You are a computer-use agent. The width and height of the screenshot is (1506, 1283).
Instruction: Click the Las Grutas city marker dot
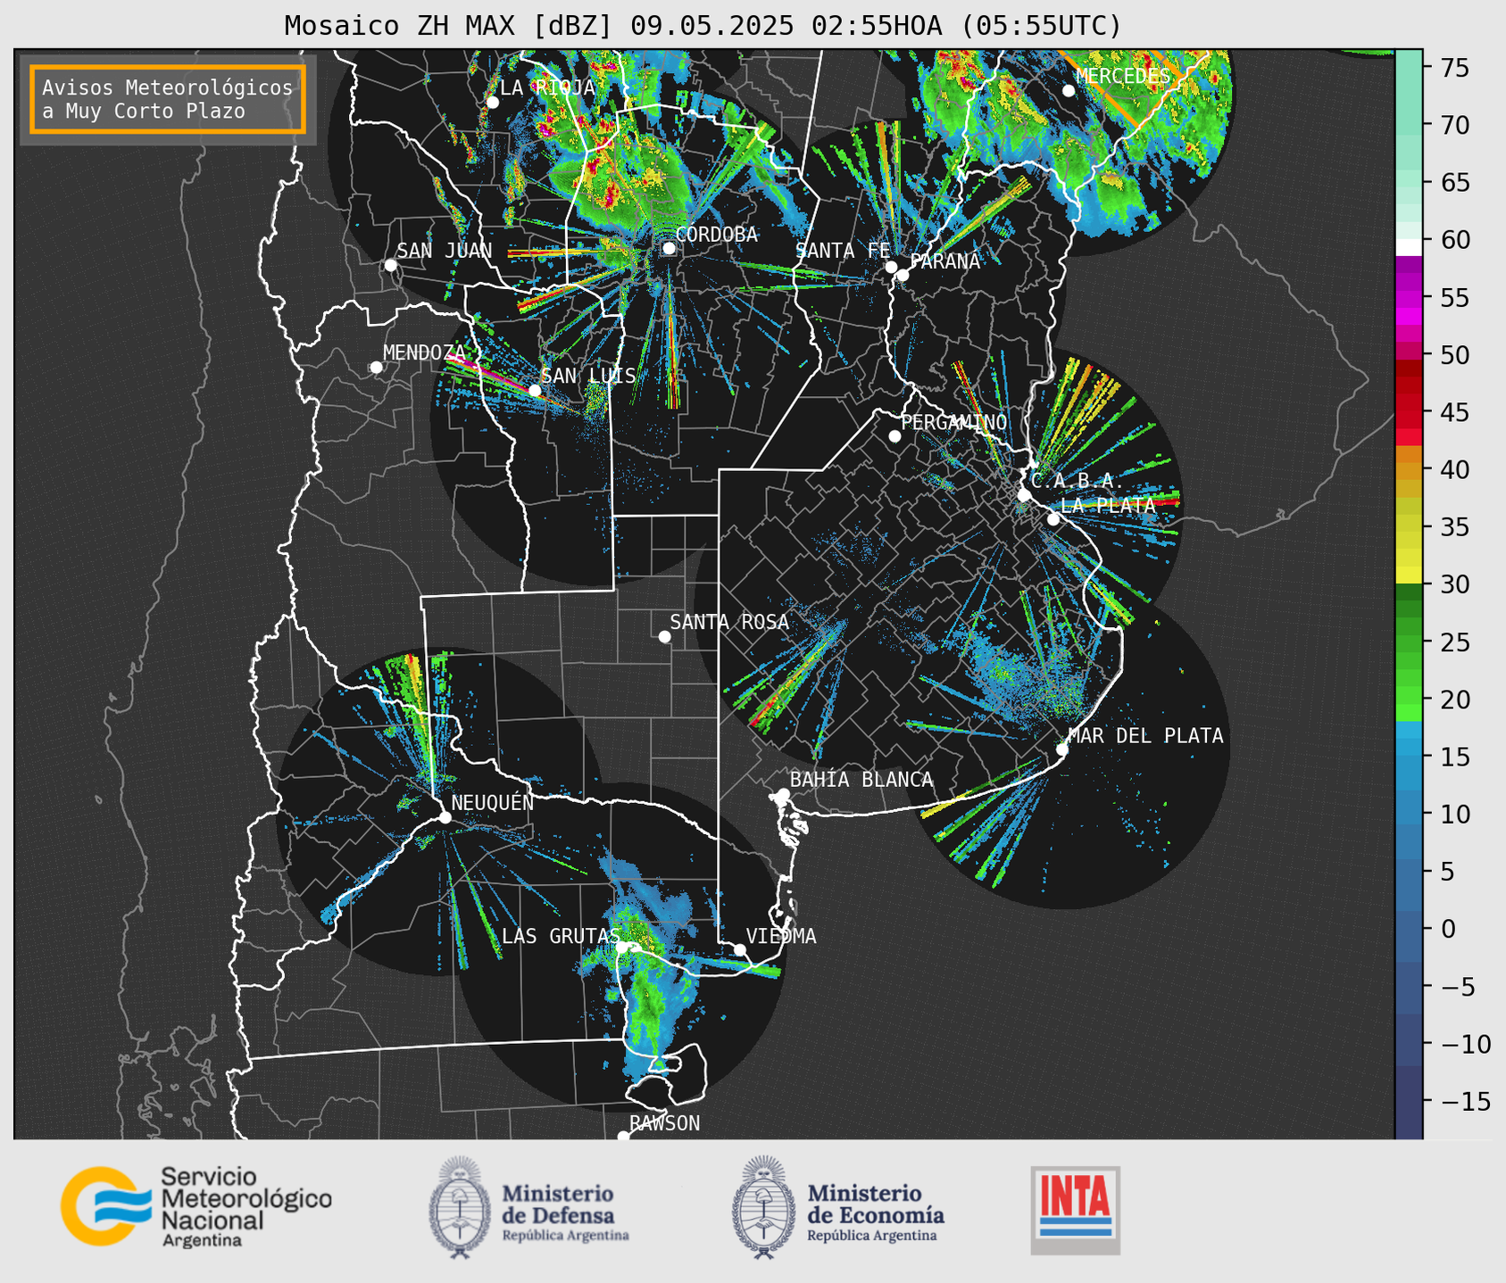(x=623, y=947)
